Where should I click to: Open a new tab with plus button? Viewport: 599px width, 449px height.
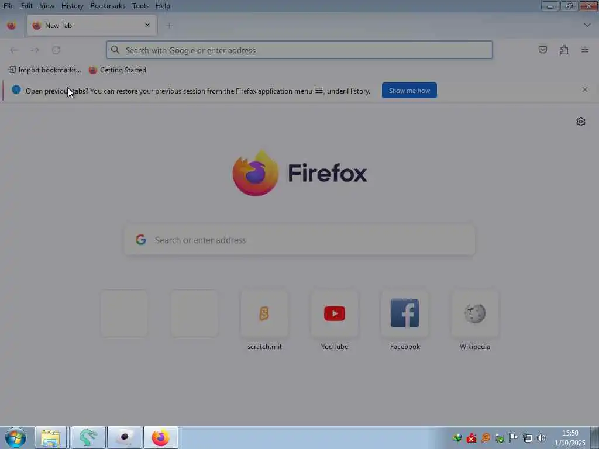pyautogui.click(x=169, y=26)
